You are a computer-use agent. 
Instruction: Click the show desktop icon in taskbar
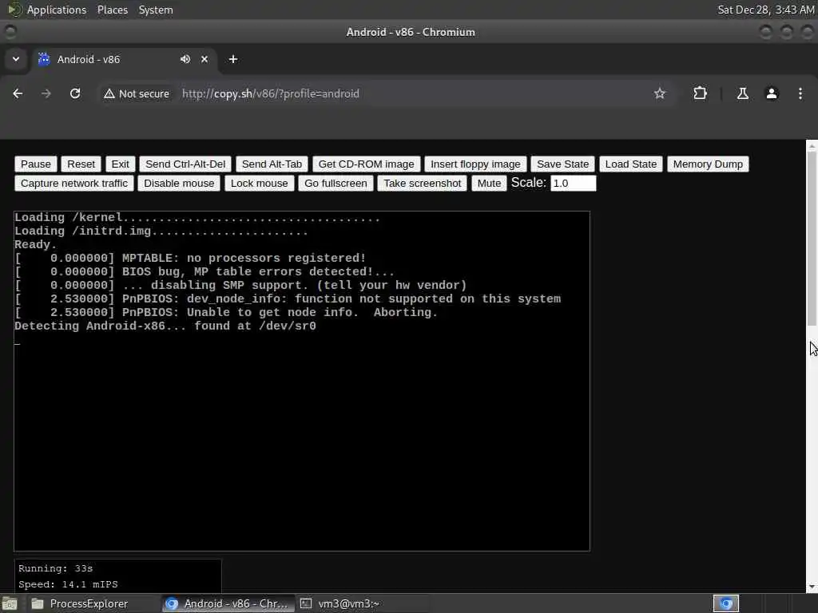click(x=10, y=603)
